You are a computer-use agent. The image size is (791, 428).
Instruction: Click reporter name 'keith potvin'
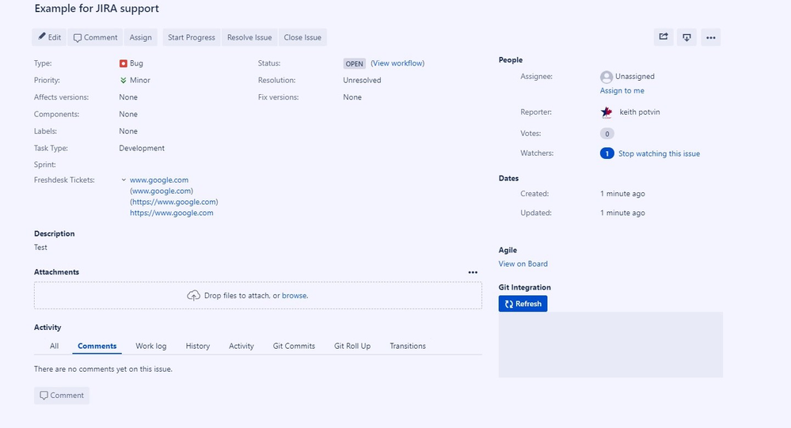(640, 112)
